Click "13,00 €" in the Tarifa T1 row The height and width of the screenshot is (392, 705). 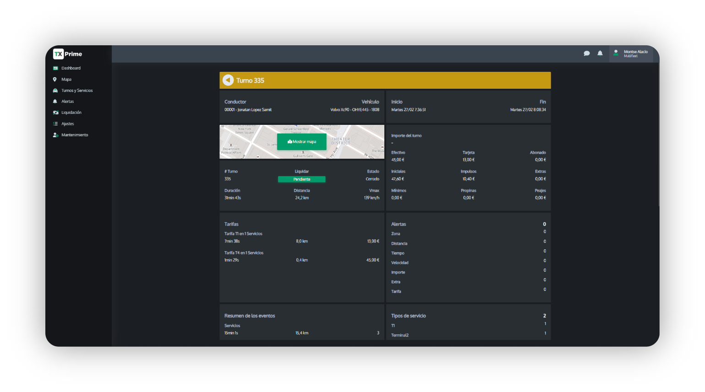(373, 242)
